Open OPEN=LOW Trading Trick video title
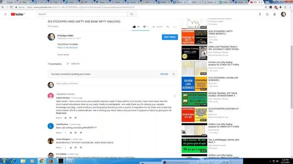Image resolution: width=293 pixels, height=164 pixels. click(223, 48)
